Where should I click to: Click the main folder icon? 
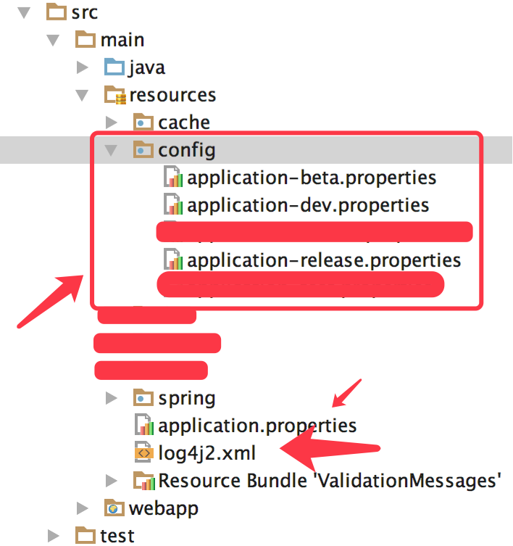pos(85,39)
